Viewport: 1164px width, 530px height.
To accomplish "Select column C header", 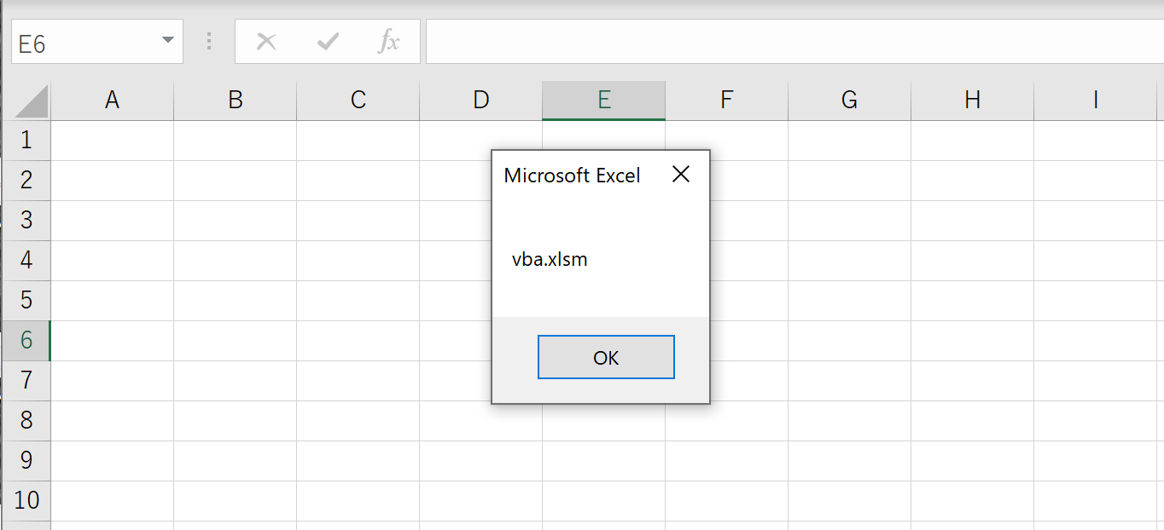I will 358,101.
